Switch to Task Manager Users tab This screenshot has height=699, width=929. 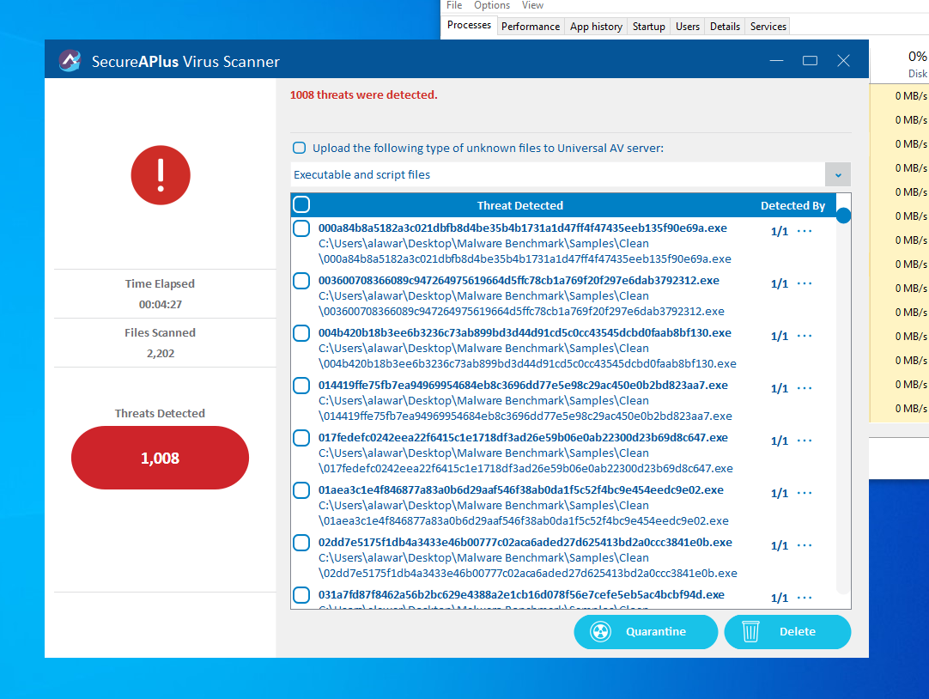[688, 27]
